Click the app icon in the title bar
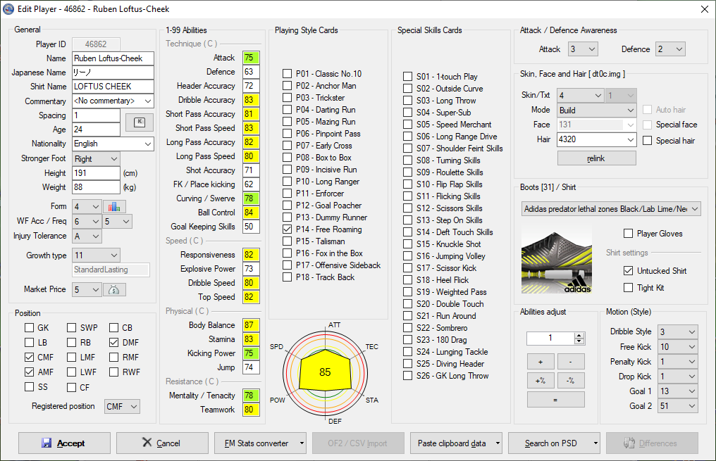 pos(8,8)
